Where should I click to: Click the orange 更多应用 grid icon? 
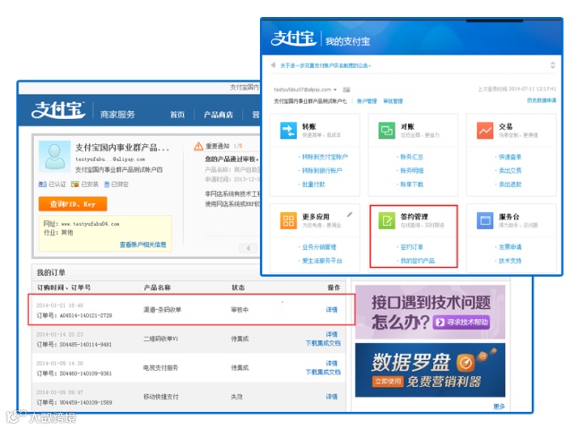click(x=289, y=220)
